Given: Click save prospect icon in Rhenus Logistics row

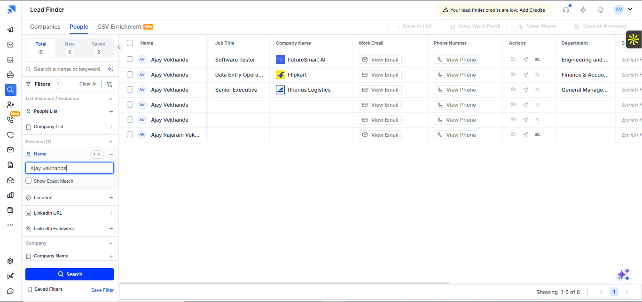Looking at the screenshot, I should [513, 90].
